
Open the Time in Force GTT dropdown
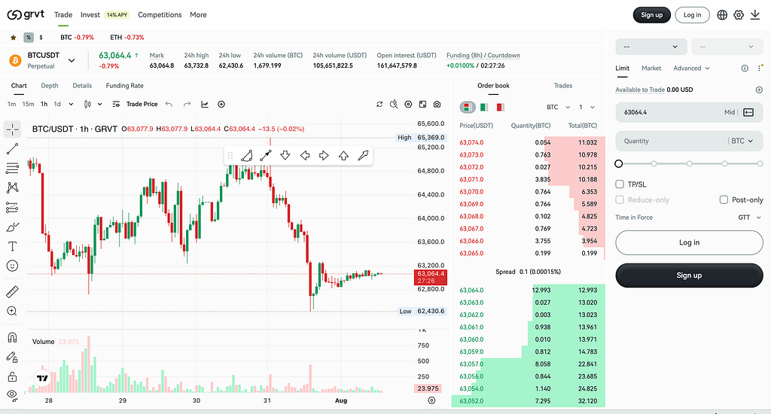coord(749,218)
